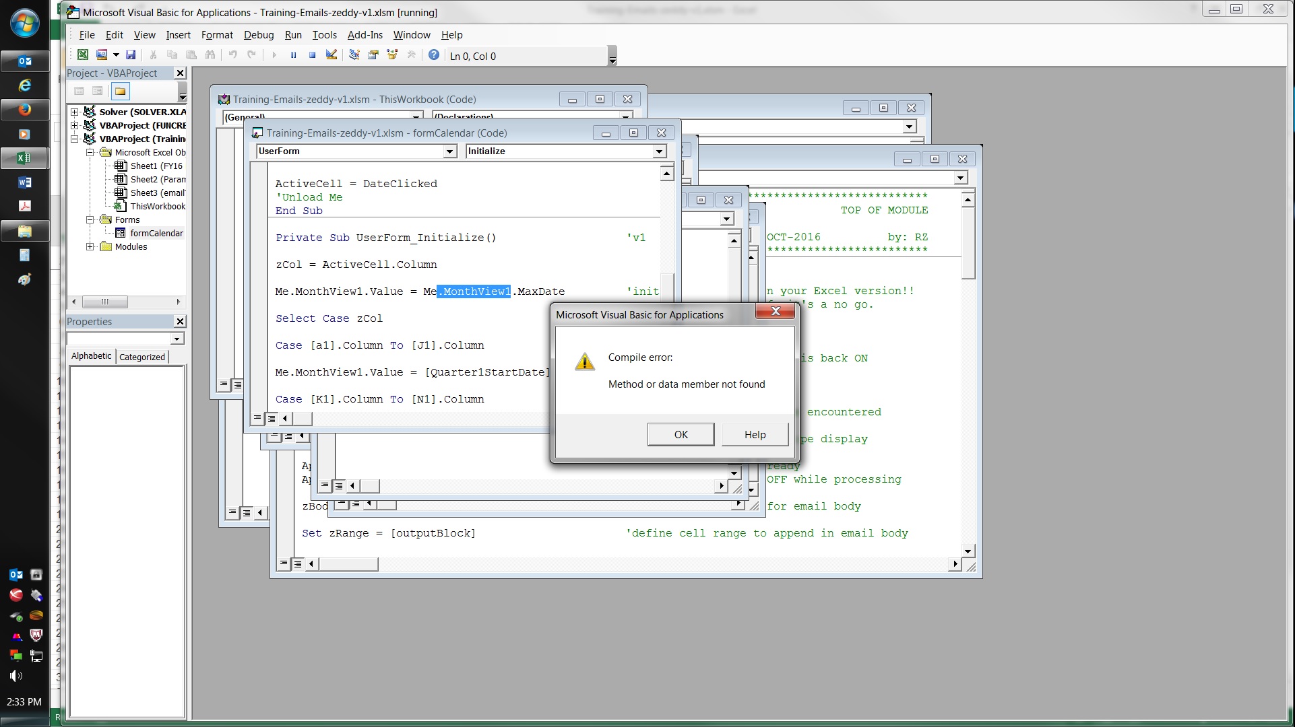Click OK in the compile error dialog
1295x727 pixels.
[681, 435]
